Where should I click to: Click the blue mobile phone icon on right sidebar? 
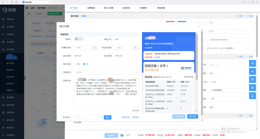click(x=252, y=96)
